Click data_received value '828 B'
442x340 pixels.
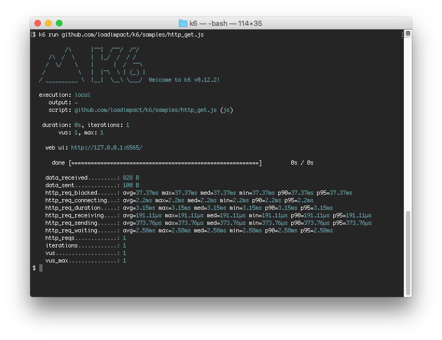[x=131, y=178]
